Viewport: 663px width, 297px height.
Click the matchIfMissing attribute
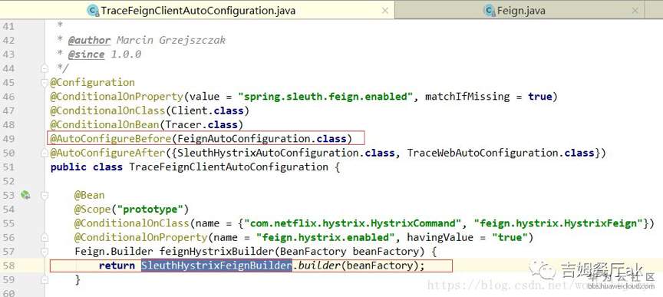coord(467,97)
